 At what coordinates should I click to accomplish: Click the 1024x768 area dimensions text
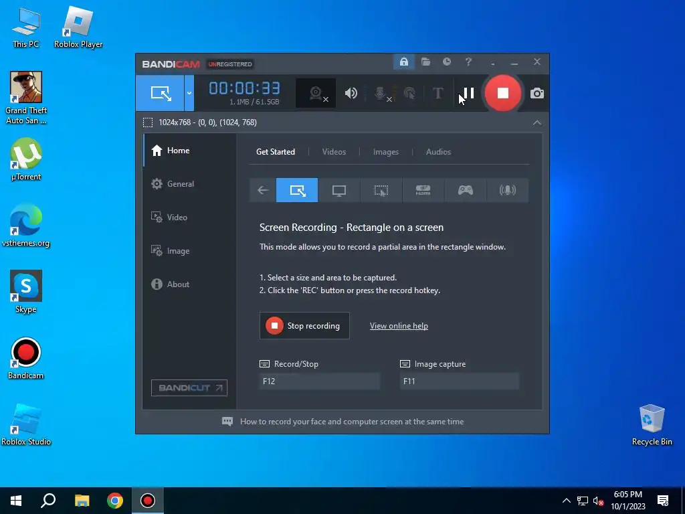[207, 122]
